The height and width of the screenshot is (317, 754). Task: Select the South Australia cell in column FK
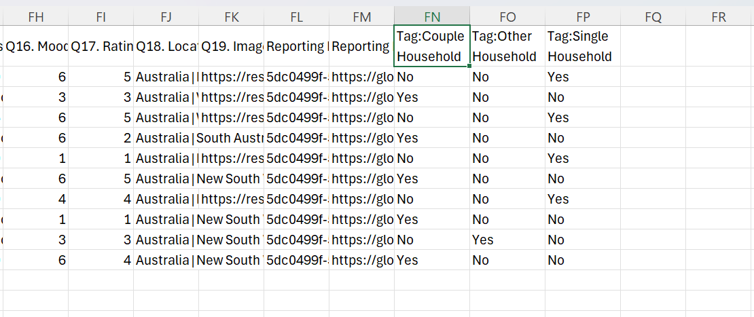click(232, 138)
